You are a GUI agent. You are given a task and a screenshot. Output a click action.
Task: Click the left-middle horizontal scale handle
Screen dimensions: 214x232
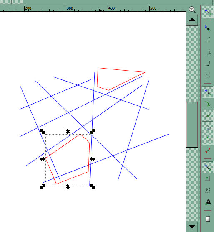[x=43, y=159]
